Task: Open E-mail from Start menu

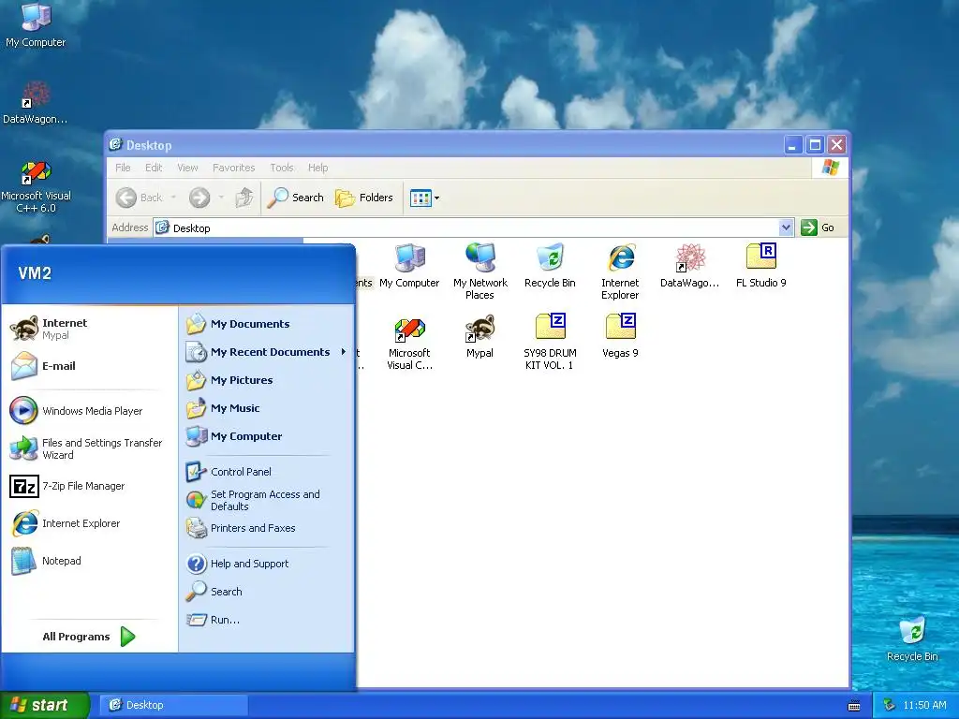Action: (89, 366)
